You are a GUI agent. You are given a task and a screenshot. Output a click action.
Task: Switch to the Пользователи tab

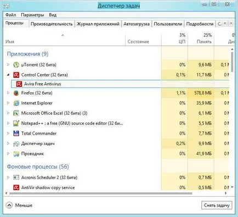168,24
